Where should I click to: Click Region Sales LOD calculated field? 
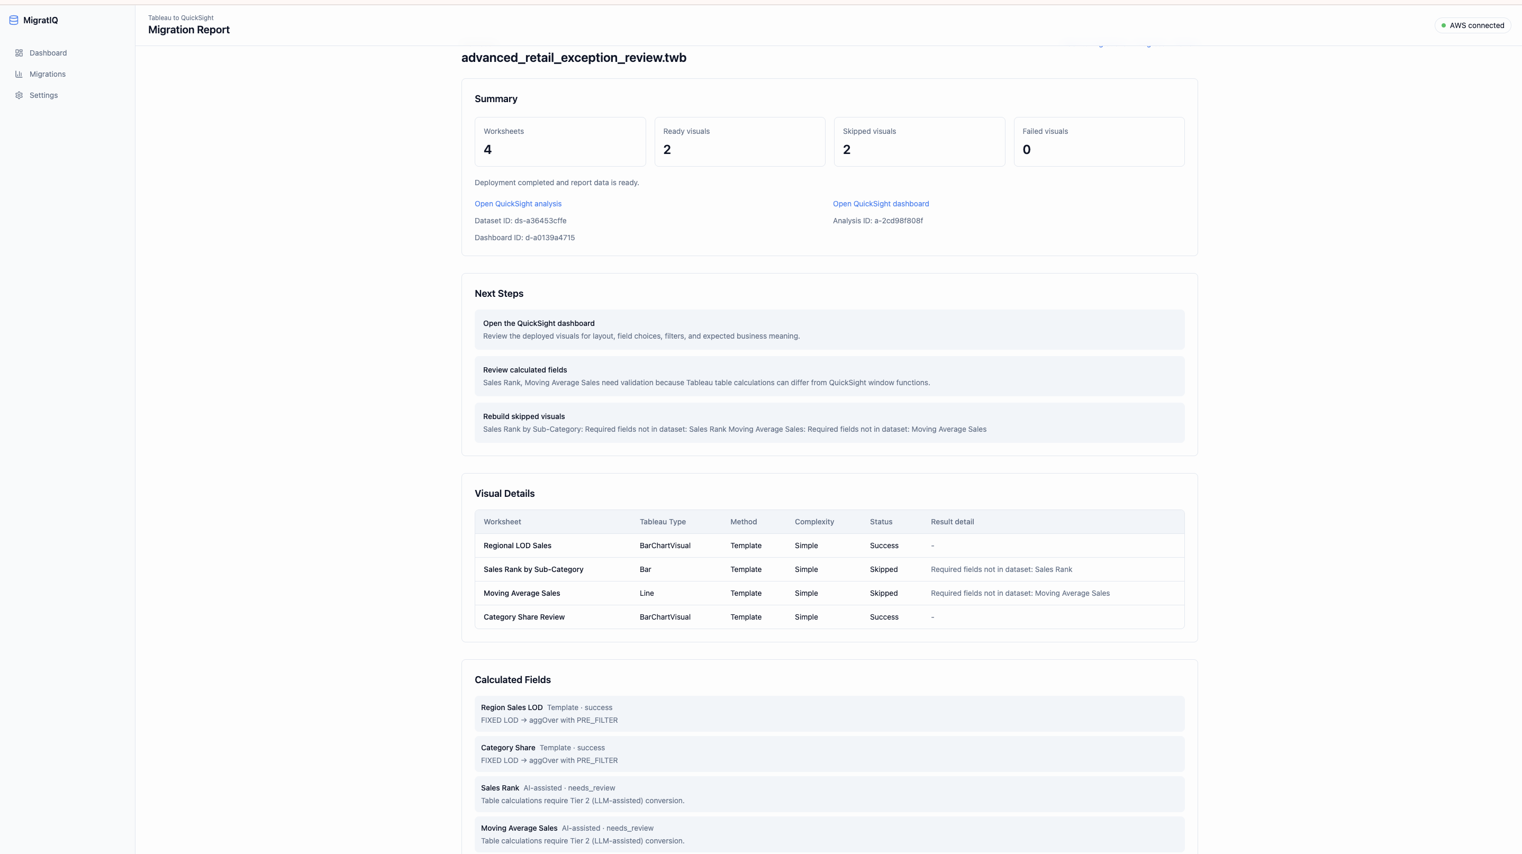click(x=830, y=714)
